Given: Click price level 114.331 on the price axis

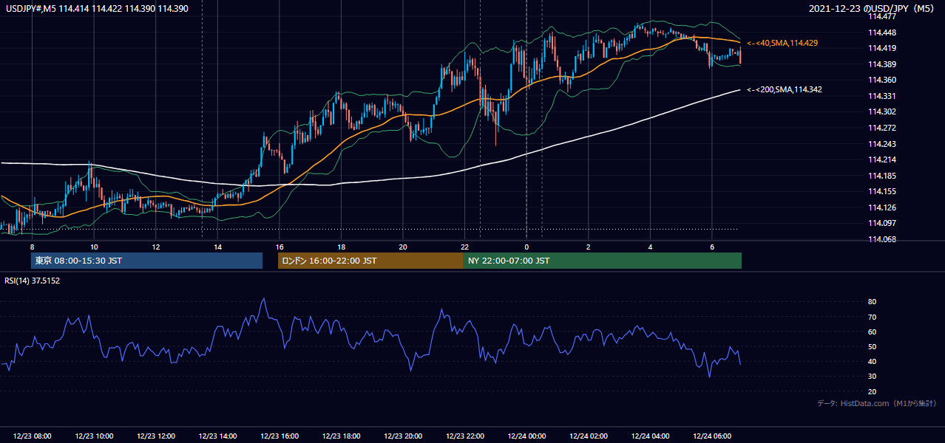Looking at the screenshot, I should pyautogui.click(x=881, y=96).
